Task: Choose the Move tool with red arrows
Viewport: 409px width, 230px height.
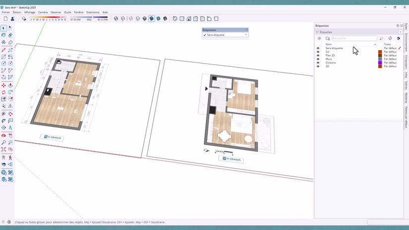Action: pyautogui.click(x=3, y=85)
